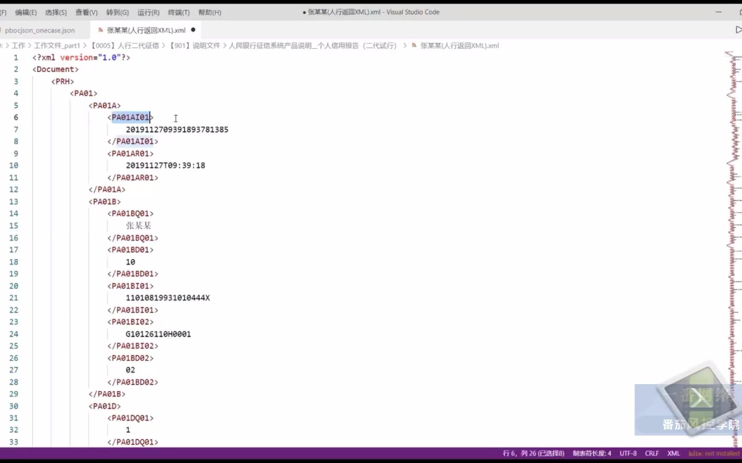This screenshot has width=742, height=463.
Task: Click the <PRH> tag on line 3
Action: (63, 81)
